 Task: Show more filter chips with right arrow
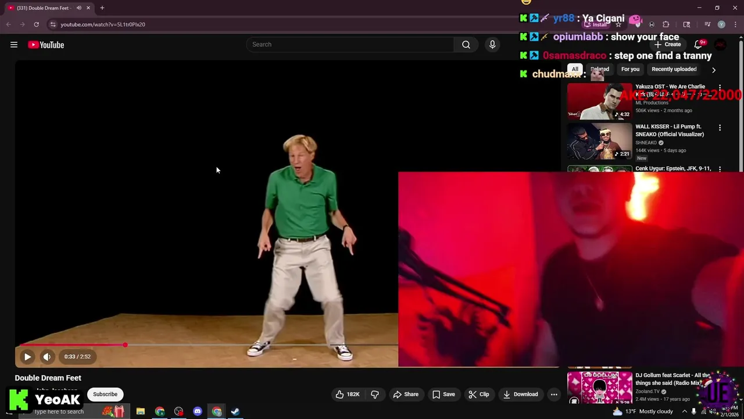click(714, 70)
